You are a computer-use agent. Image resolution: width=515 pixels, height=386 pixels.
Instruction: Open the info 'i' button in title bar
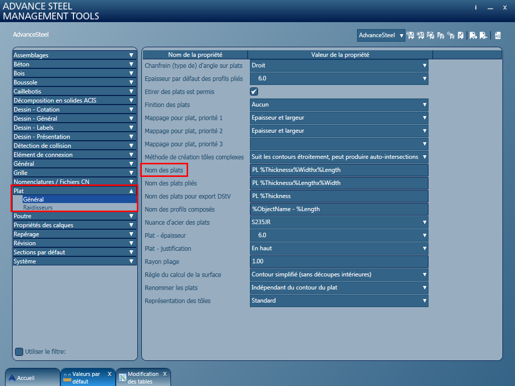[476, 7]
